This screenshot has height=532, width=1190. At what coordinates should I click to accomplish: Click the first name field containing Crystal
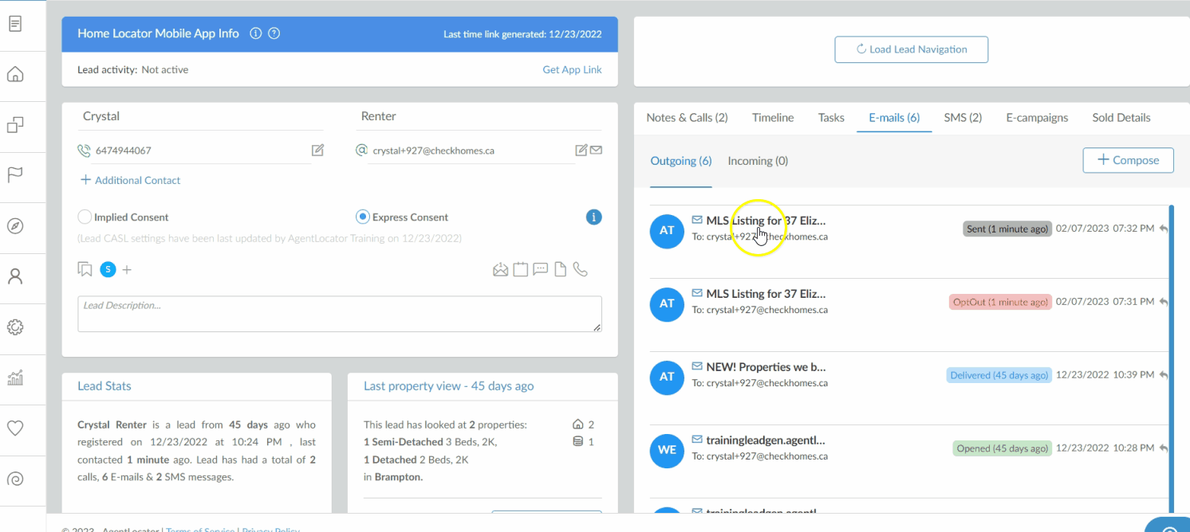[x=200, y=116]
